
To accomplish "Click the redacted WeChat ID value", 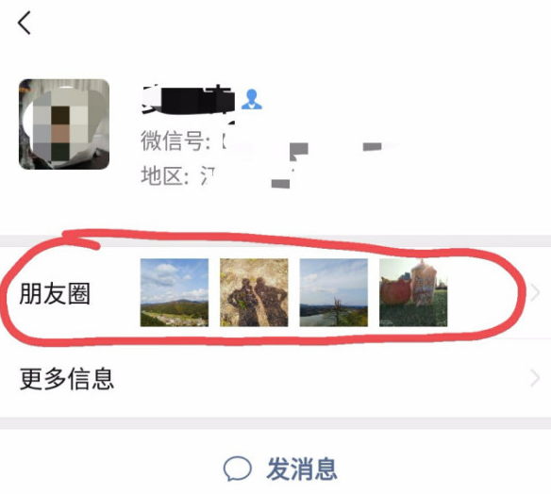I will pos(311,147).
